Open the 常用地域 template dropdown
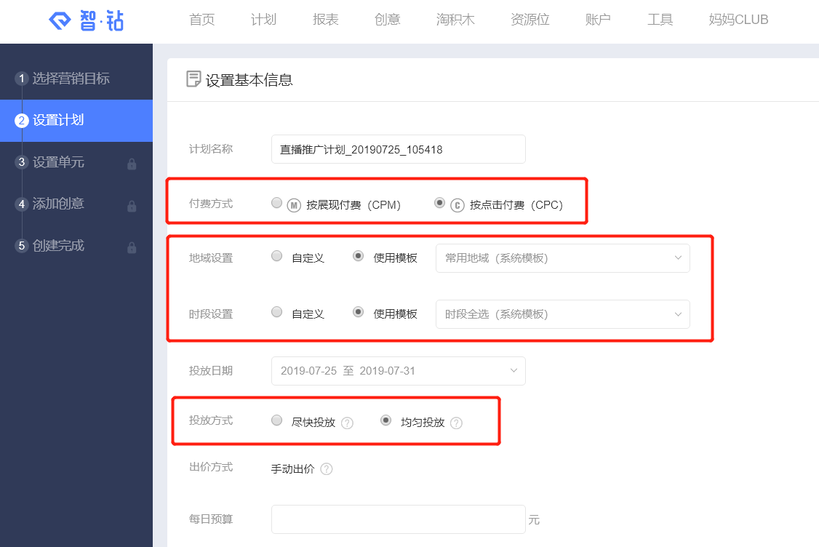The width and height of the screenshot is (819, 547). (x=562, y=258)
